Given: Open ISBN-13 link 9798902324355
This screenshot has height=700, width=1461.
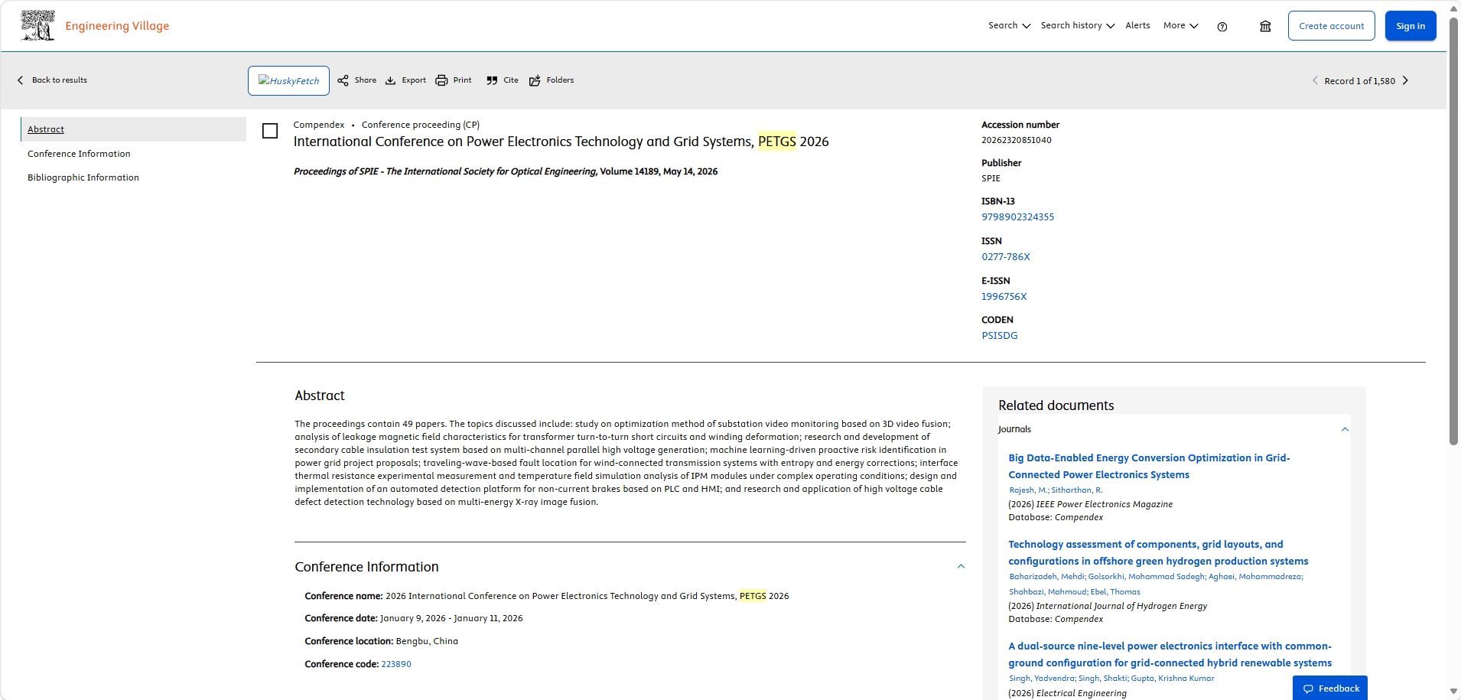Looking at the screenshot, I should pos(1017,217).
